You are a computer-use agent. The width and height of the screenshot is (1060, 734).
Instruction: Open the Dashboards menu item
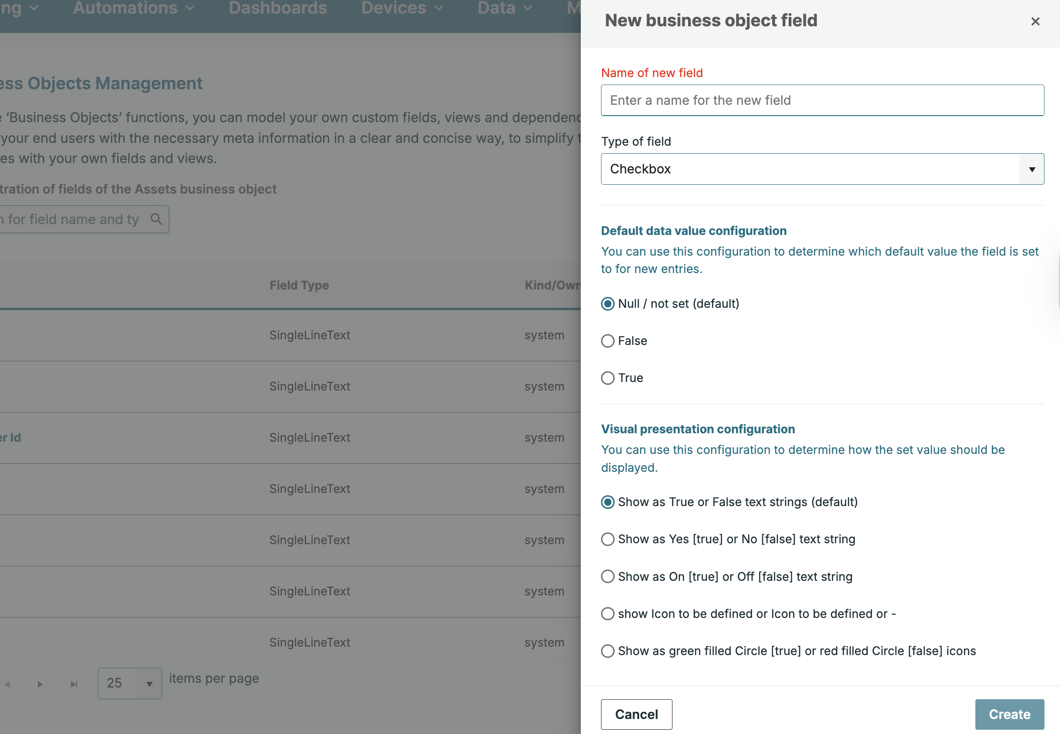277,8
